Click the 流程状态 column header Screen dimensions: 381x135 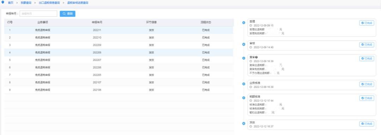click(x=206, y=22)
